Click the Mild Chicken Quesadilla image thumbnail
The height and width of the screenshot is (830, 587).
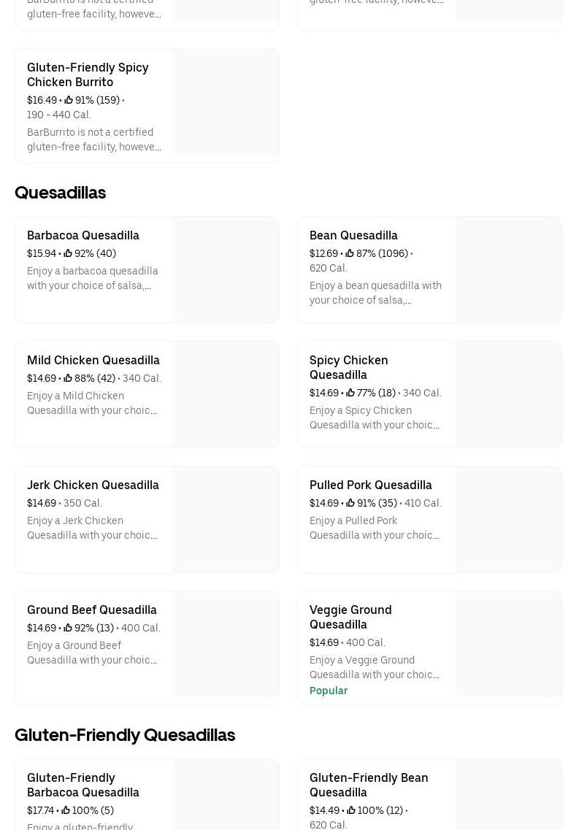pyautogui.click(x=226, y=395)
